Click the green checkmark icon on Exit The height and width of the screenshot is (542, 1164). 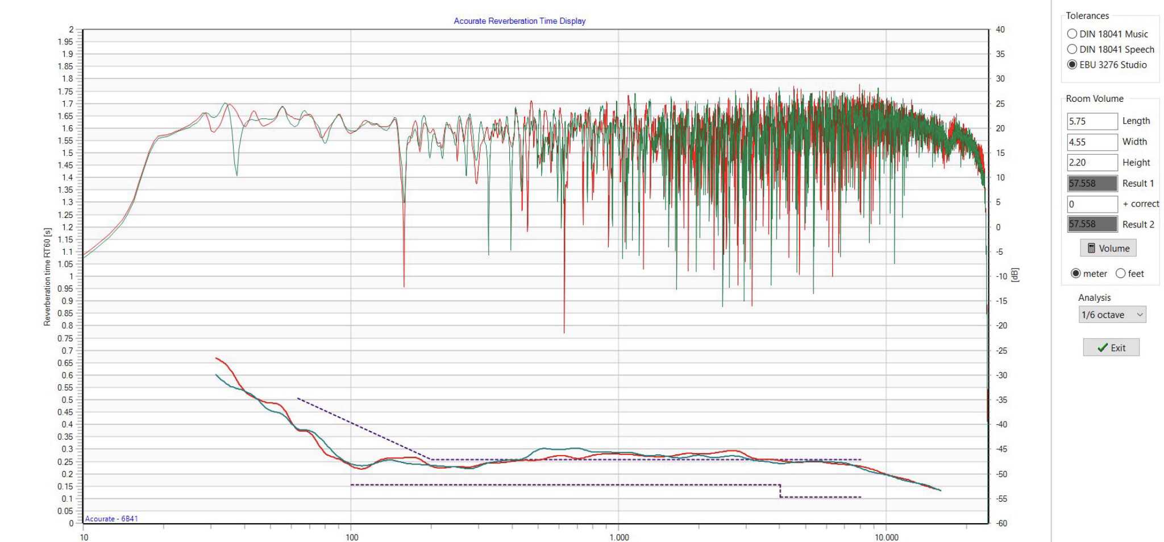1102,347
